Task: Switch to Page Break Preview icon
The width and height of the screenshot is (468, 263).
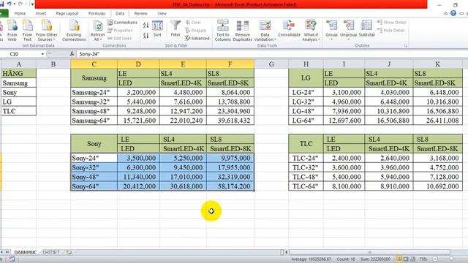Action: (412, 259)
